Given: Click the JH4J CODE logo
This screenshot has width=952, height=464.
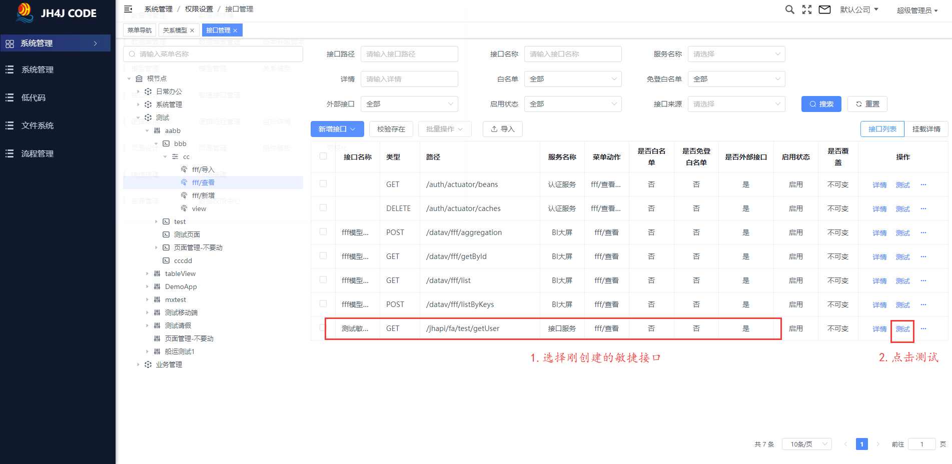Looking at the screenshot, I should pyautogui.click(x=56, y=13).
